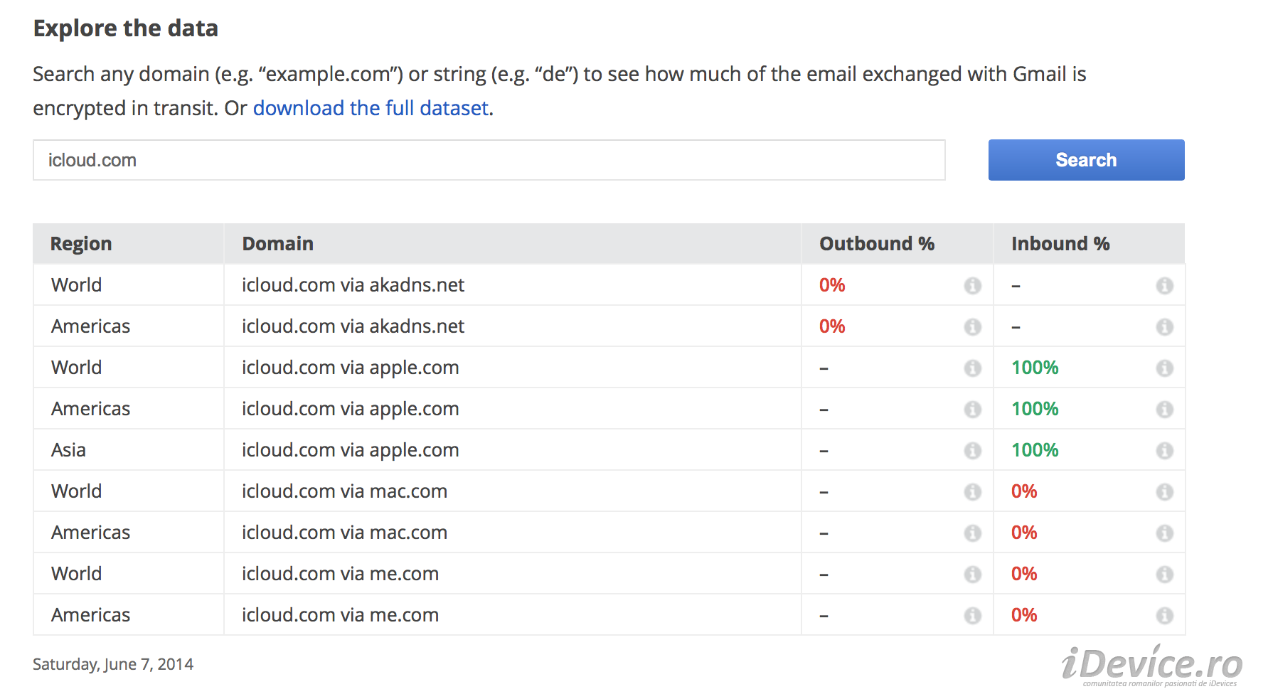The width and height of the screenshot is (1273, 694).
Task: Click outbound info icon for Americas akadns.net row
Action: click(972, 327)
